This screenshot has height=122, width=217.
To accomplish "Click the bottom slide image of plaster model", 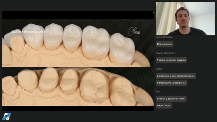I will (78, 87).
